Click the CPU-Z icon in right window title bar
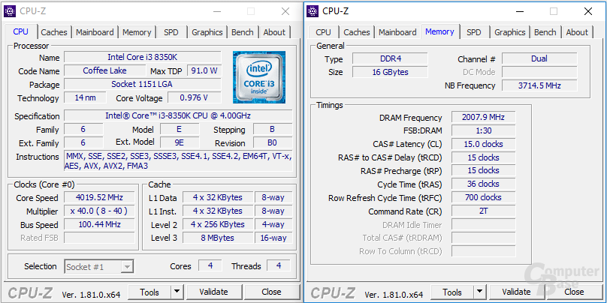Viewport: 607px width, 303px height. [x=313, y=11]
